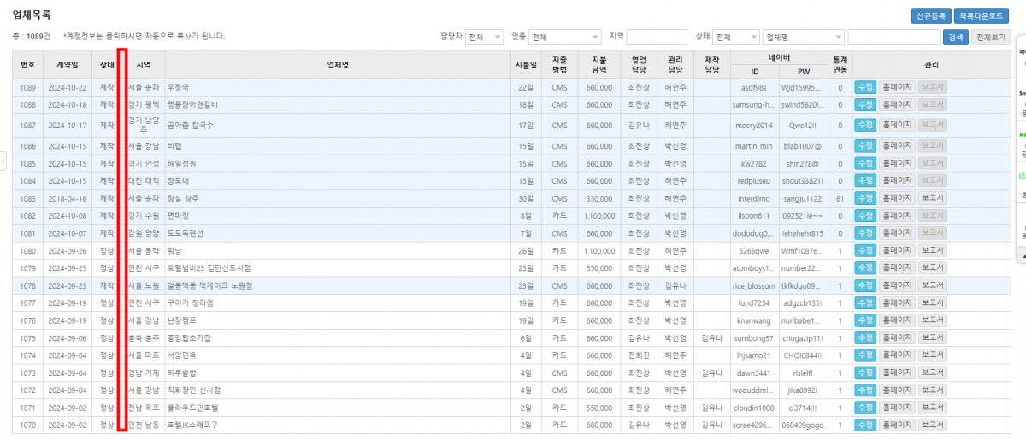1026x440 pixels.
Task: Open 홈페이지 for row 1088 명품장어앤갈비
Action: [x=898, y=104]
